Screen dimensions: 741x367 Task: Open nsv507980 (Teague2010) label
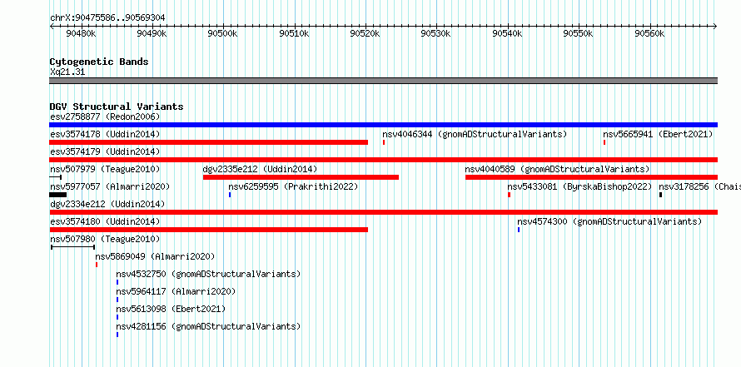(x=105, y=239)
